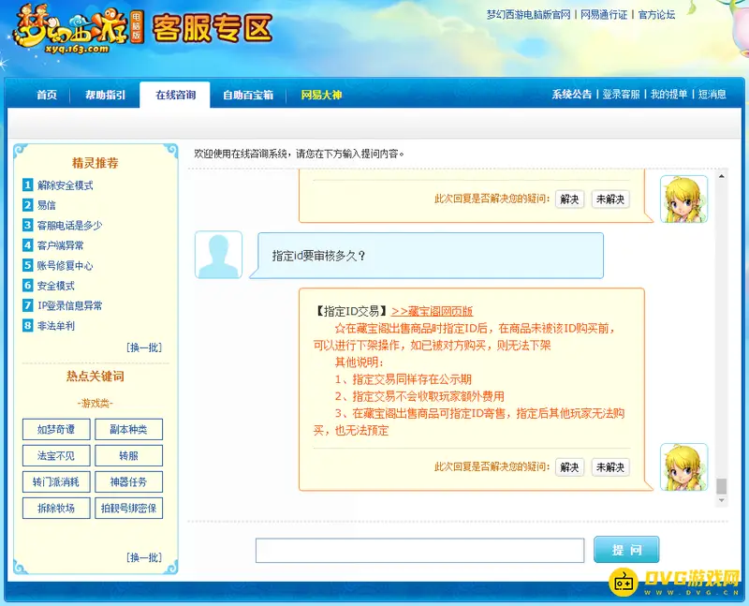Click the user avatar beside the question
This screenshot has width=749, height=606.
click(219, 255)
